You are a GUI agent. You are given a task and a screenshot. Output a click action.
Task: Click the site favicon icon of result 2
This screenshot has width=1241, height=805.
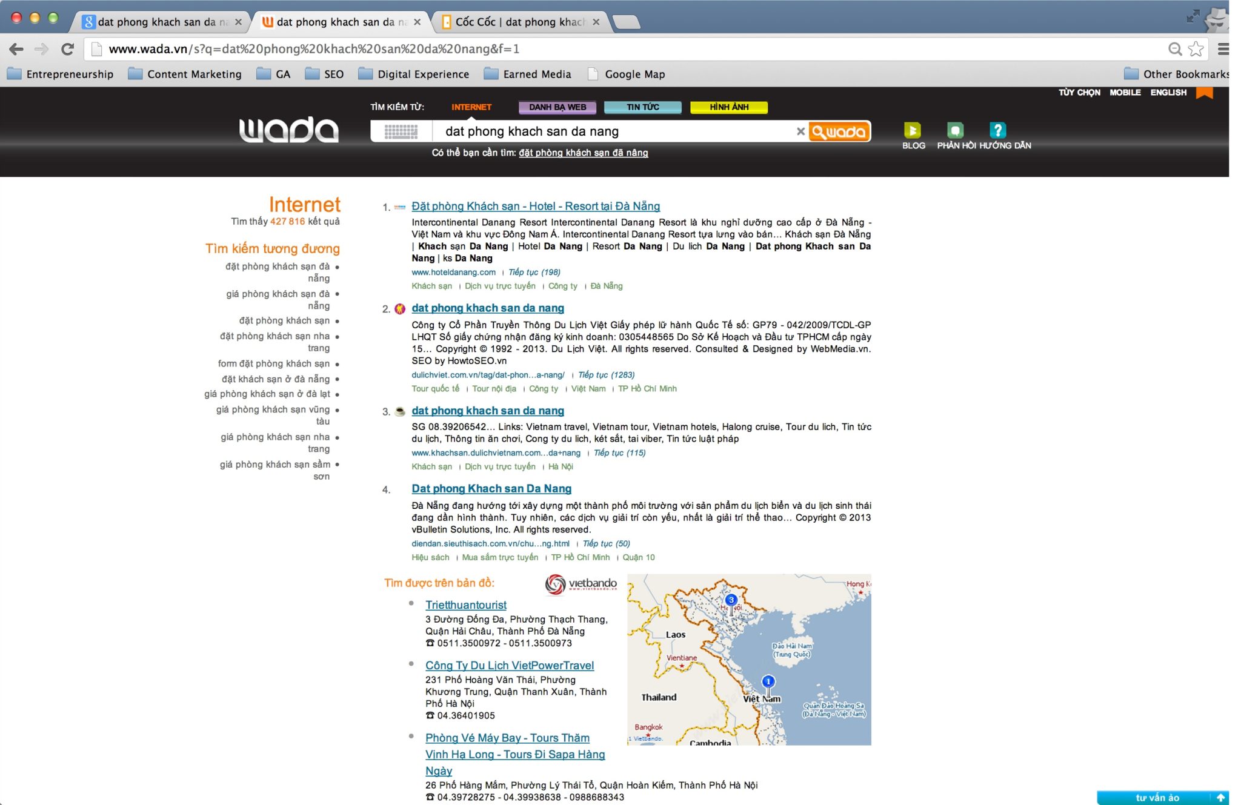click(399, 309)
